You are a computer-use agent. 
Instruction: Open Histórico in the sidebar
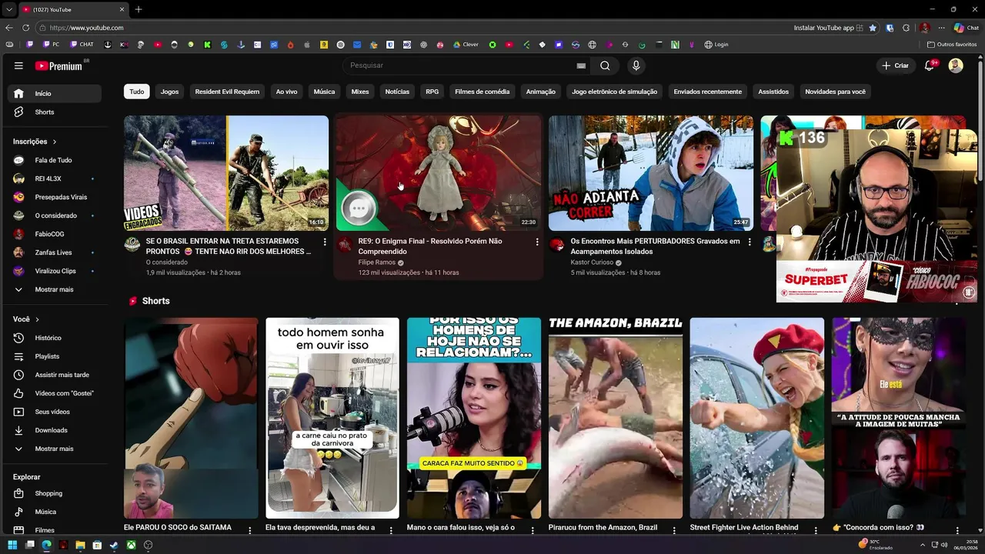pyautogui.click(x=55, y=338)
